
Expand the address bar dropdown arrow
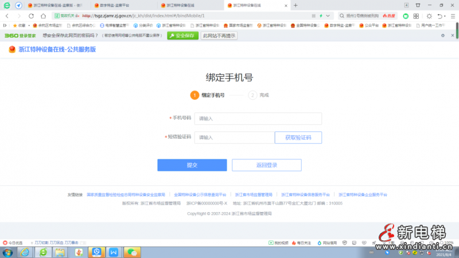pyautogui.click(x=328, y=16)
